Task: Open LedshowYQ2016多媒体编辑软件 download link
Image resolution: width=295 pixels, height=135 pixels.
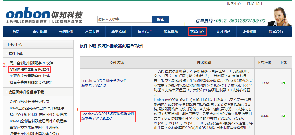Action: tap(108, 113)
